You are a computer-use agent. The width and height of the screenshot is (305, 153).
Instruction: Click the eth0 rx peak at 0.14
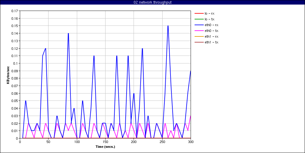pos(68,33)
